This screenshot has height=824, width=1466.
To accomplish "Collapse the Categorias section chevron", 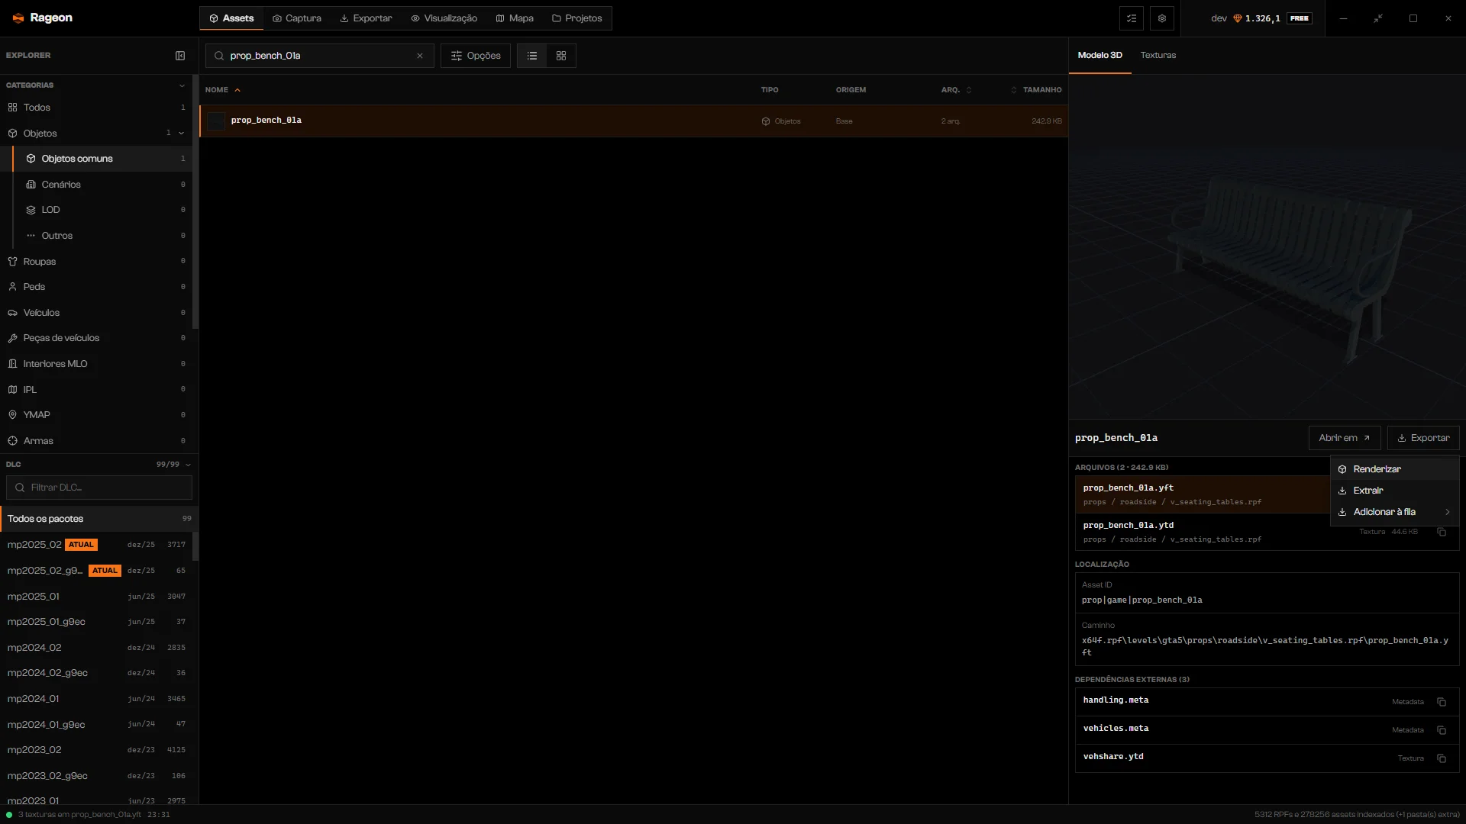I will tap(182, 85).
